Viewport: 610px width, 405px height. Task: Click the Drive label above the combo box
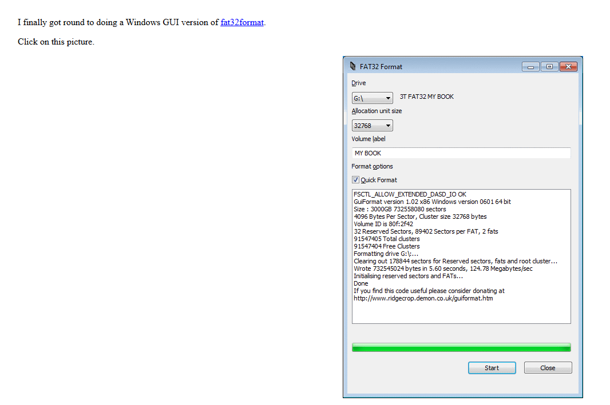359,83
